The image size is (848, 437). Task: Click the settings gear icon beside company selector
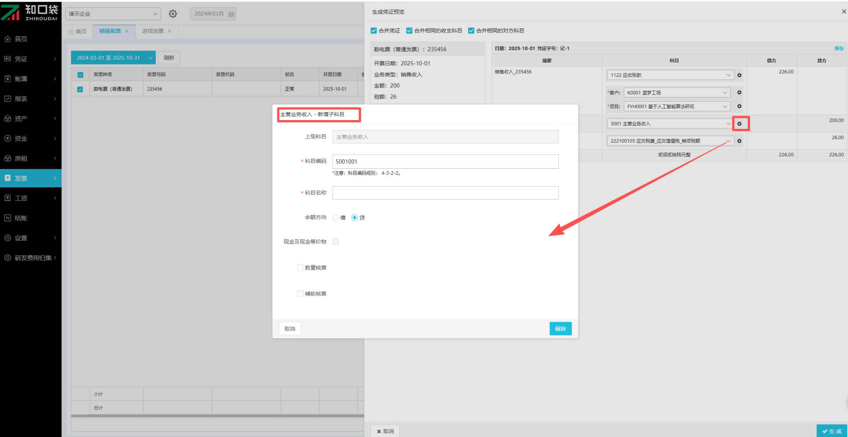pyautogui.click(x=173, y=14)
